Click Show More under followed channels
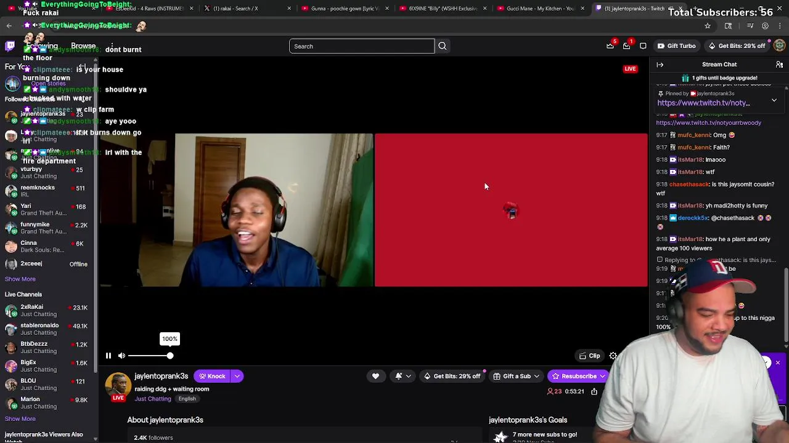The width and height of the screenshot is (789, 443). pyautogui.click(x=20, y=279)
